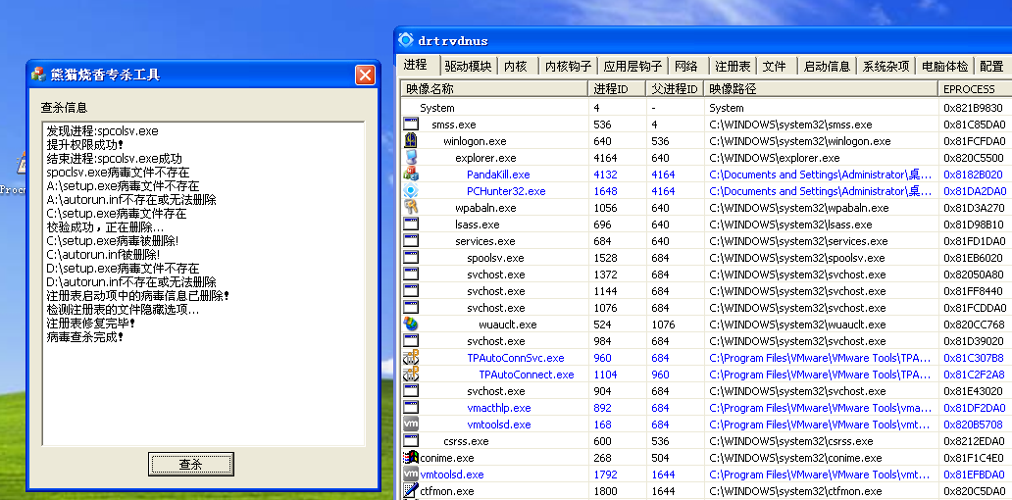This screenshot has height=500, width=1012.
Task: Click the 查杀 button
Action: click(x=190, y=464)
